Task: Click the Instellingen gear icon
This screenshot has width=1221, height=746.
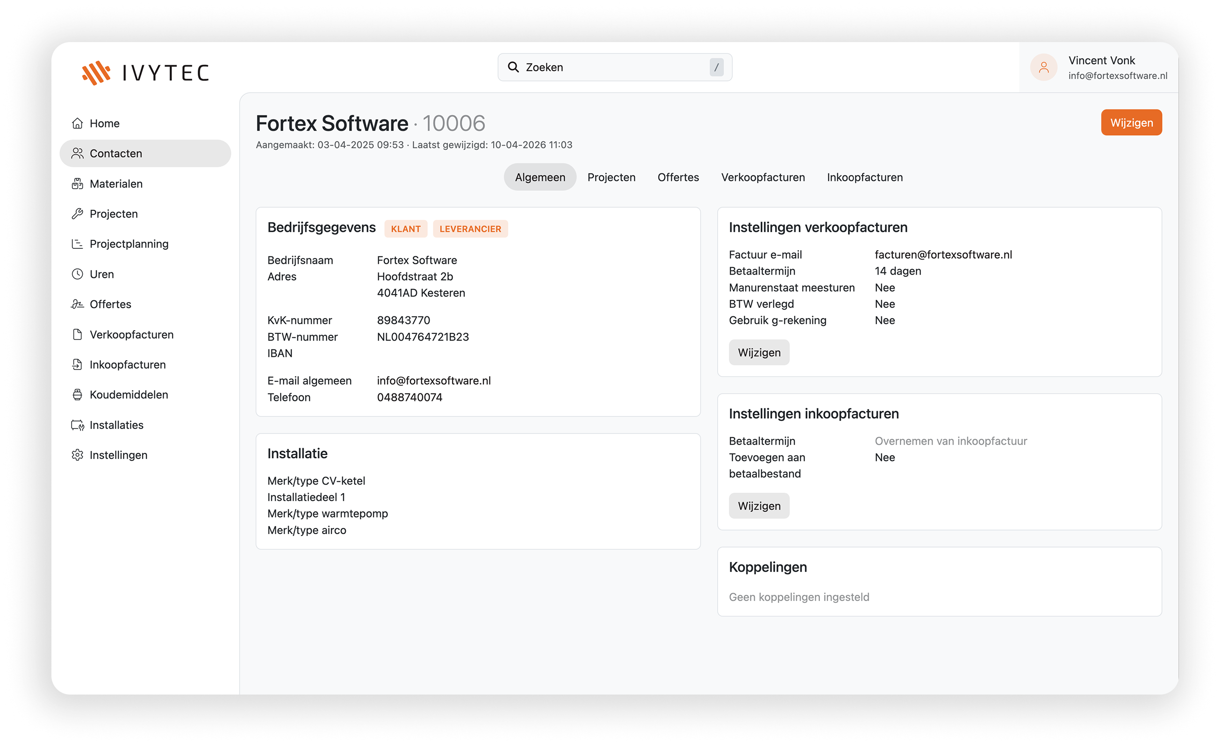Action: tap(77, 455)
